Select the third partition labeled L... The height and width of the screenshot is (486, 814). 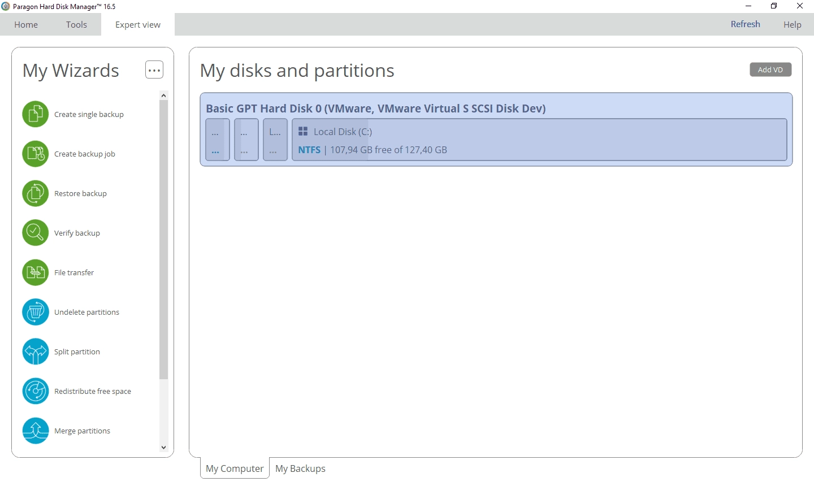click(275, 140)
